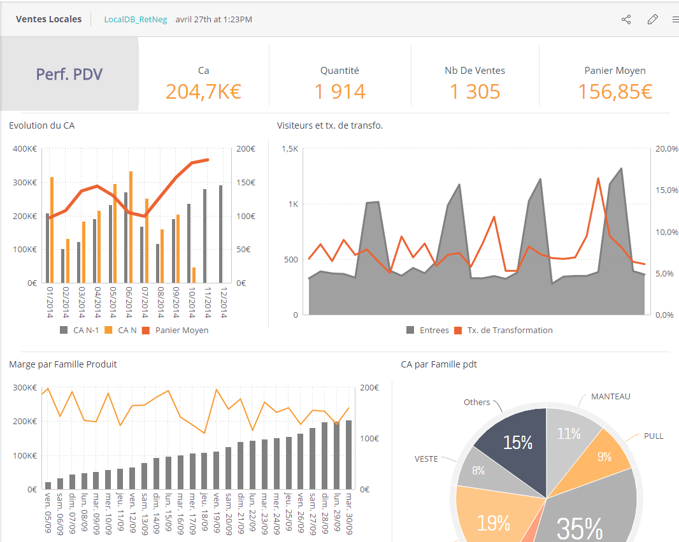Click the Others pie label

tap(477, 402)
